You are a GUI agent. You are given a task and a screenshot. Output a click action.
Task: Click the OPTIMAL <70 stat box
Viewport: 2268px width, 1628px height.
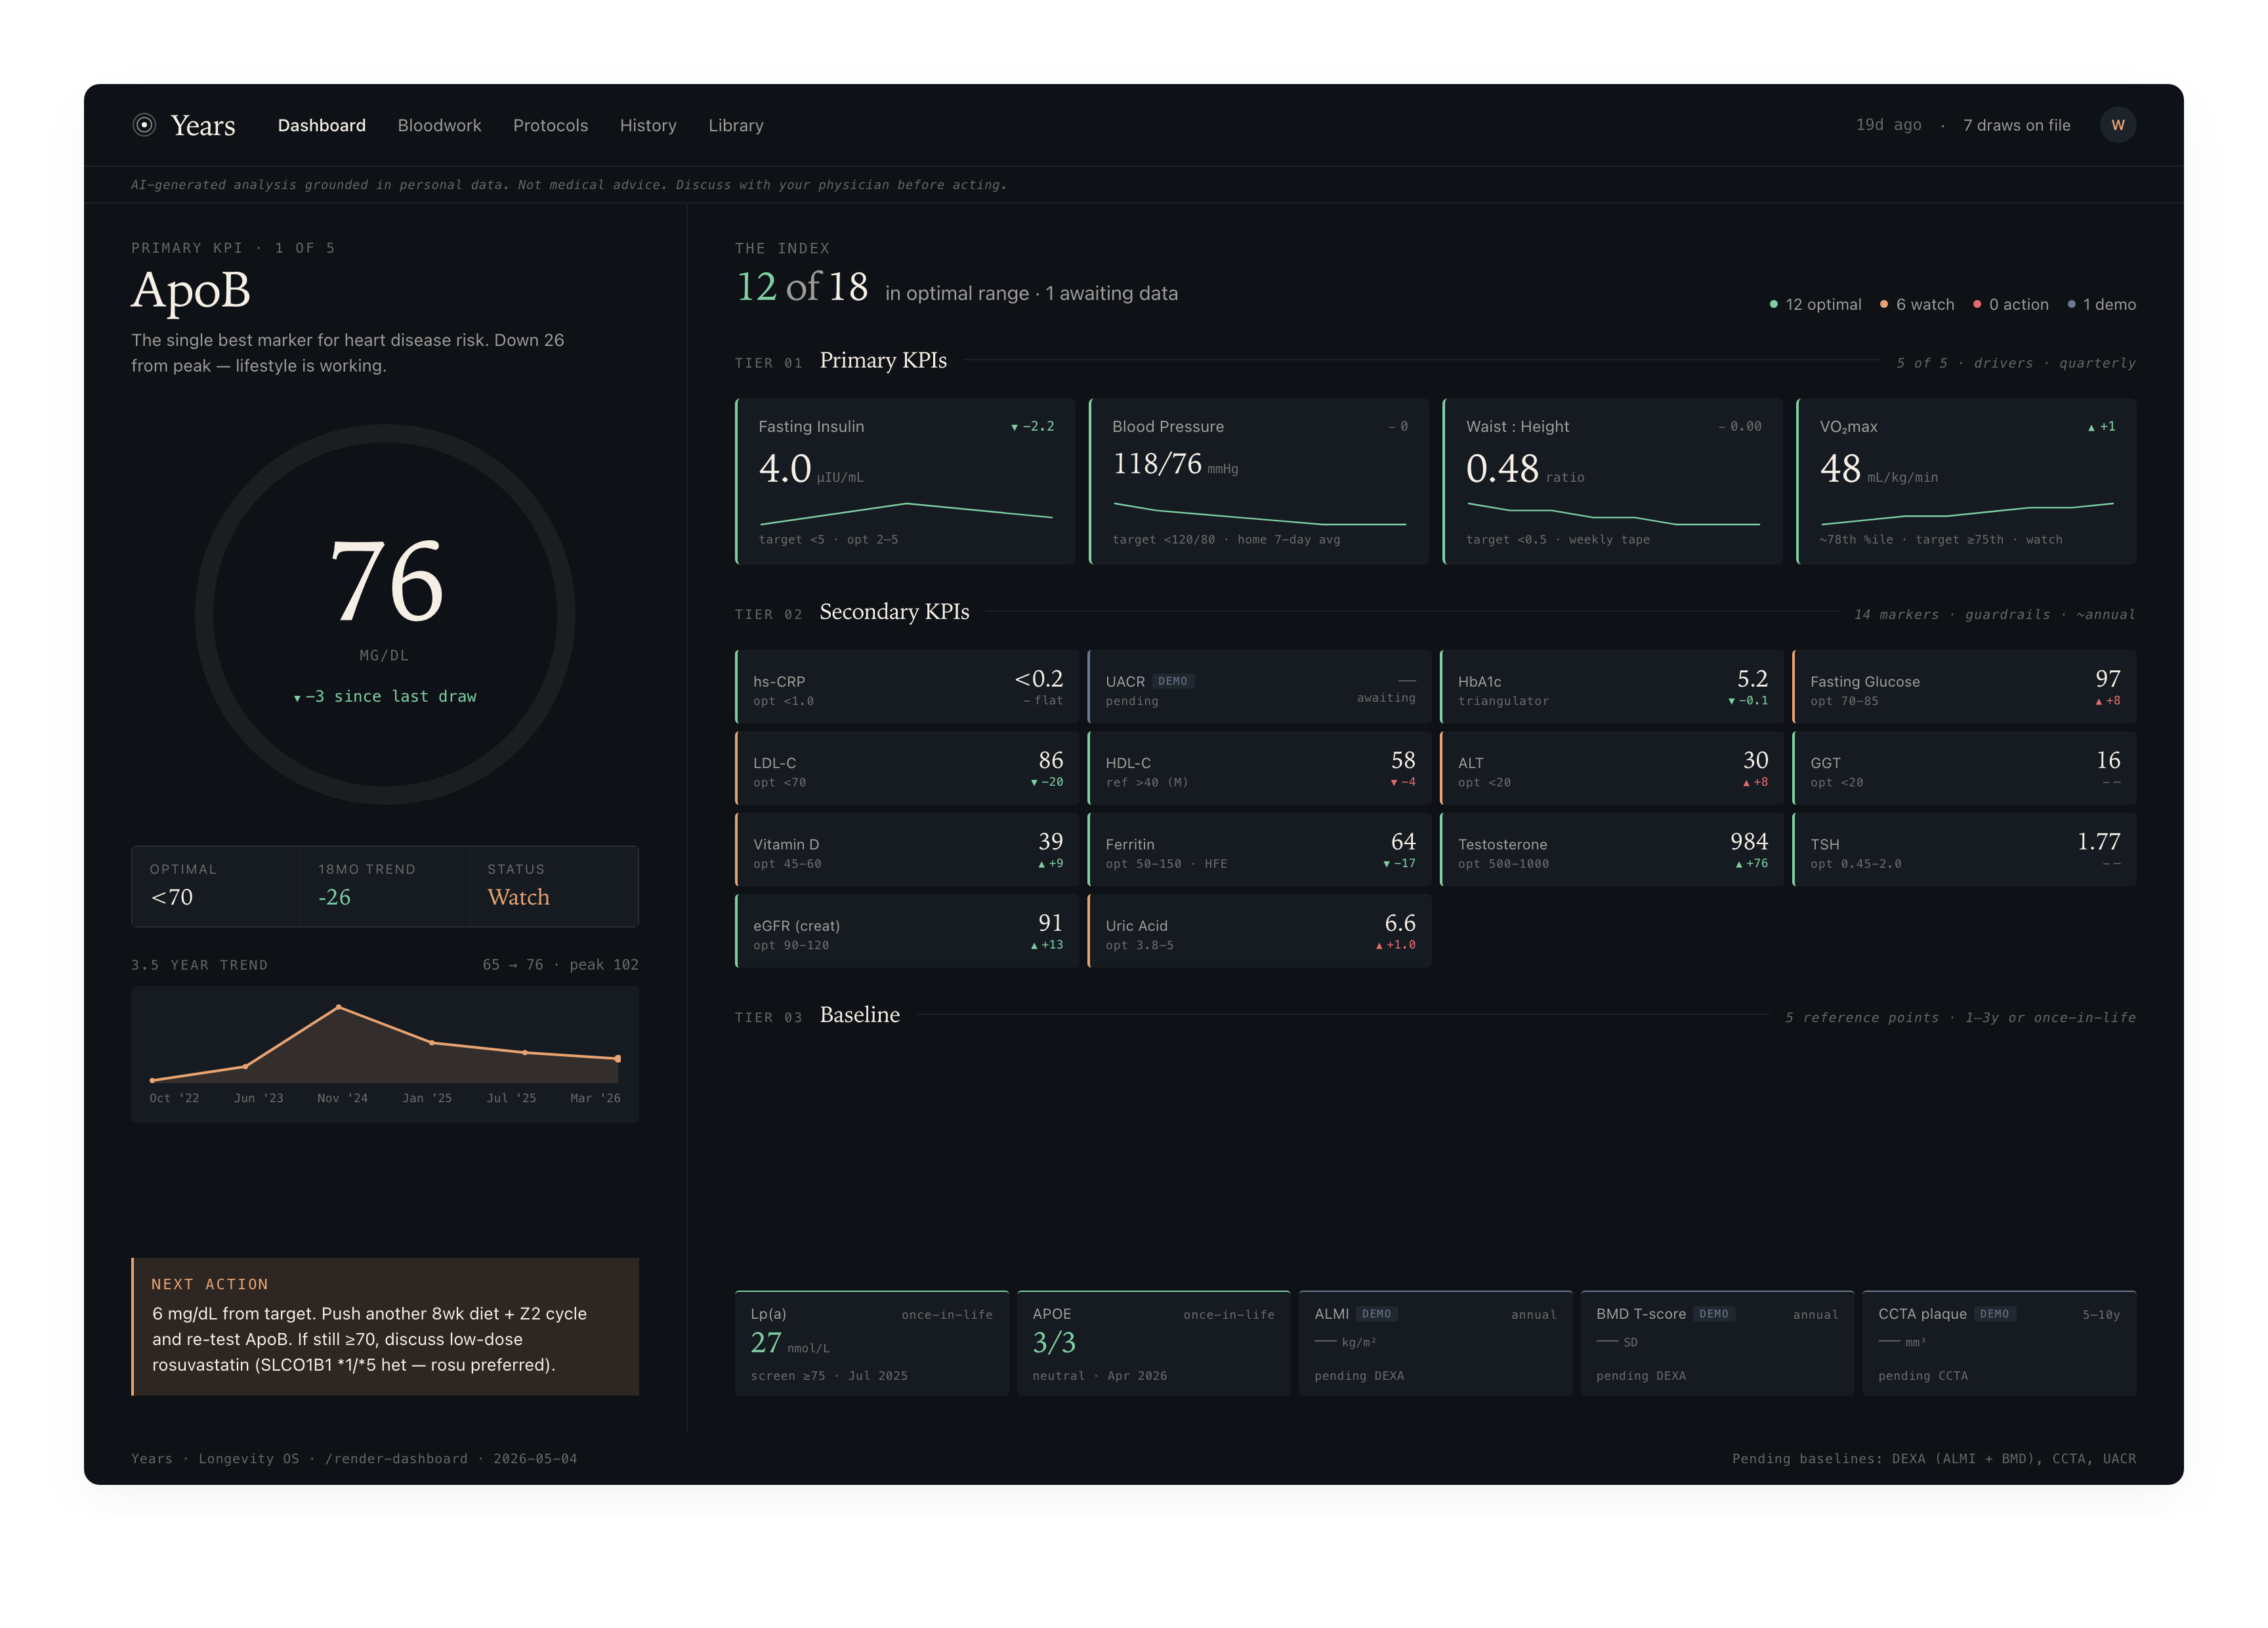(x=216, y=886)
